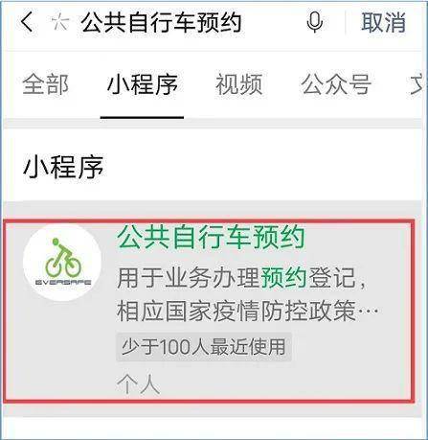Click the 取消 cancel button
Screen dimensions: 428x440
(383, 22)
